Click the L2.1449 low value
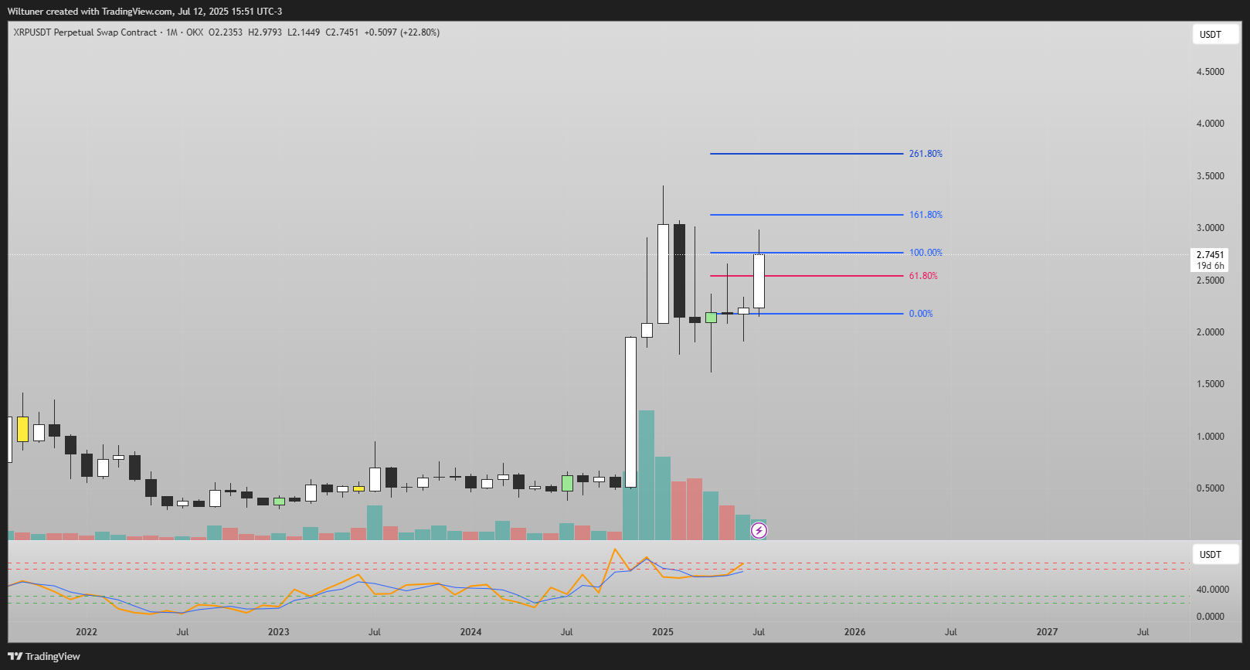 [304, 32]
